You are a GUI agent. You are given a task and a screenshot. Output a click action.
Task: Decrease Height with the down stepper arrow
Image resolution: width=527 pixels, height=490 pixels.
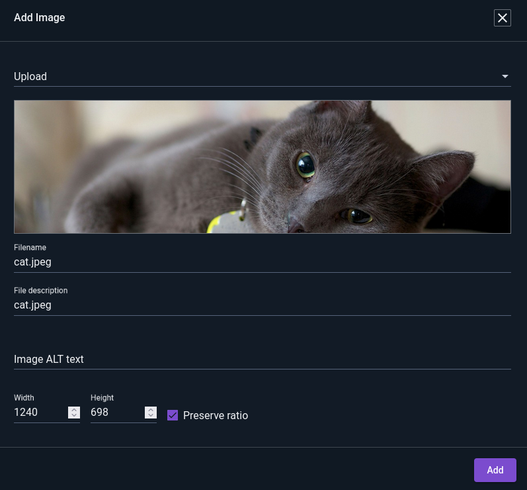click(x=151, y=415)
